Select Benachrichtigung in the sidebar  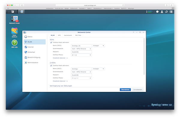[x=34, y=58]
